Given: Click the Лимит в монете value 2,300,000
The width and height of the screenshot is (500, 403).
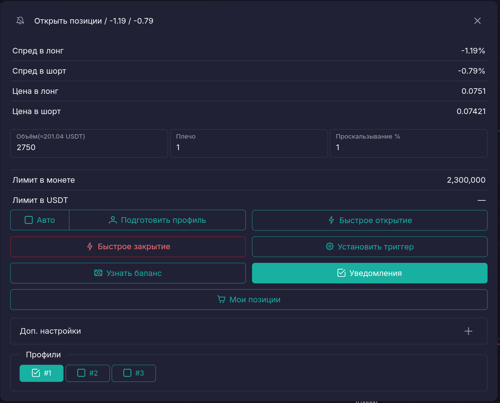Looking at the screenshot, I should 466,180.
